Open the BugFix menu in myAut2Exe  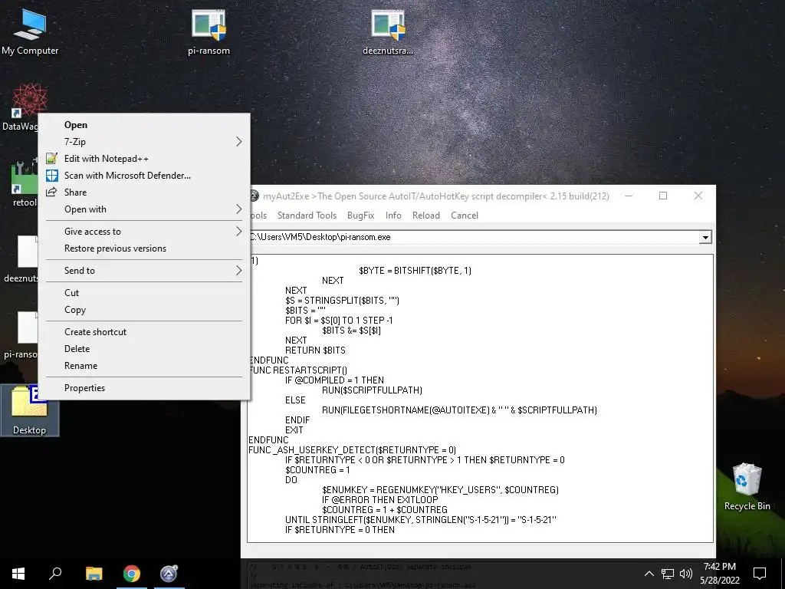coord(361,216)
